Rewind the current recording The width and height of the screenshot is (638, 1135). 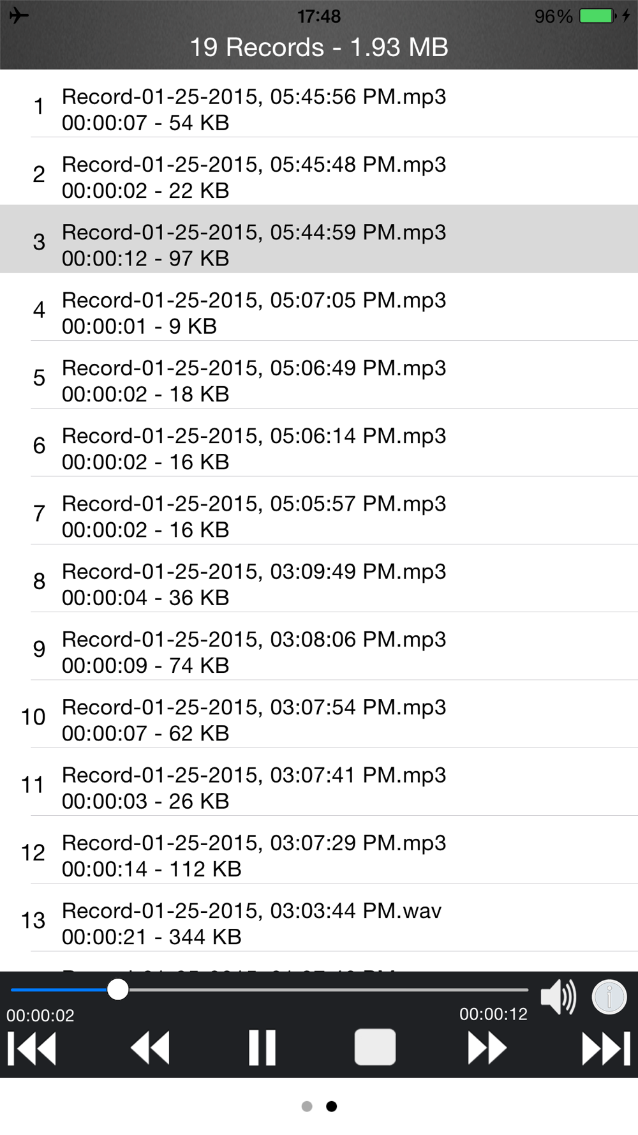150,1048
